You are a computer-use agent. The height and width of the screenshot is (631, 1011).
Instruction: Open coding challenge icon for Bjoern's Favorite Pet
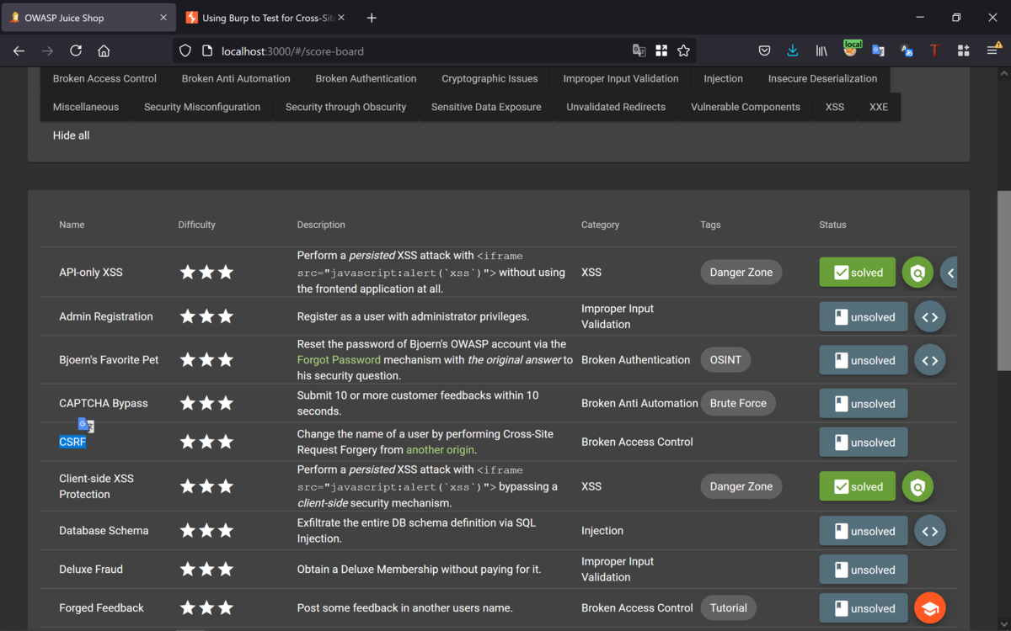(x=930, y=360)
